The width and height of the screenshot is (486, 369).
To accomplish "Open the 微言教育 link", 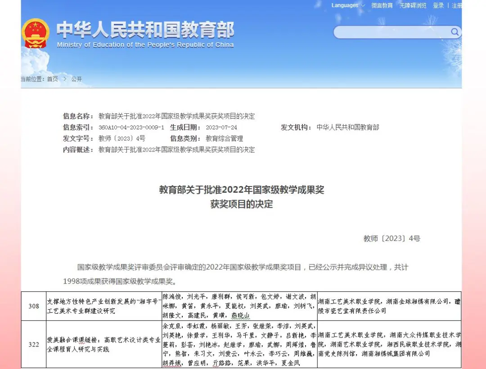I will (382, 5).
